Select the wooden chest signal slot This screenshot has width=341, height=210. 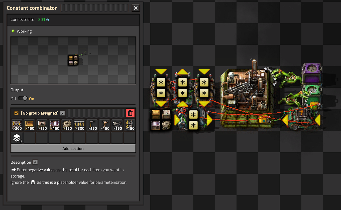30,125
